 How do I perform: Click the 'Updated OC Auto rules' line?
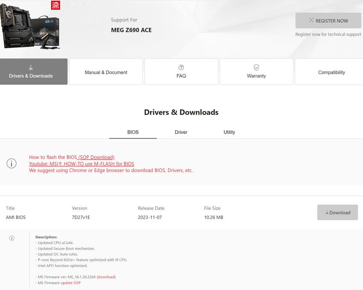pyautogui.click(x=57, y=254)
